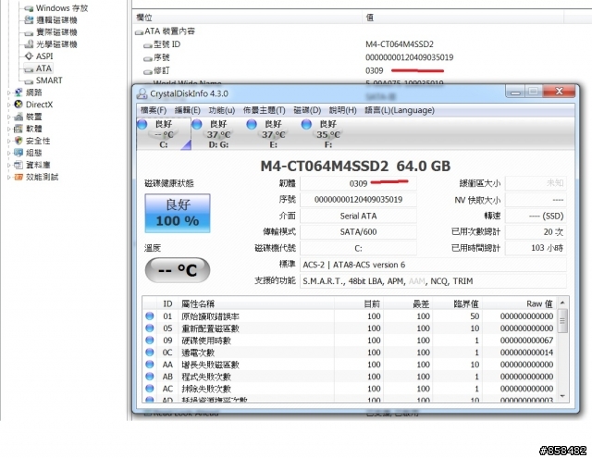Select 光學磁碟機 in the left tree
Viewport: 592px width, 458px height.
56,44
